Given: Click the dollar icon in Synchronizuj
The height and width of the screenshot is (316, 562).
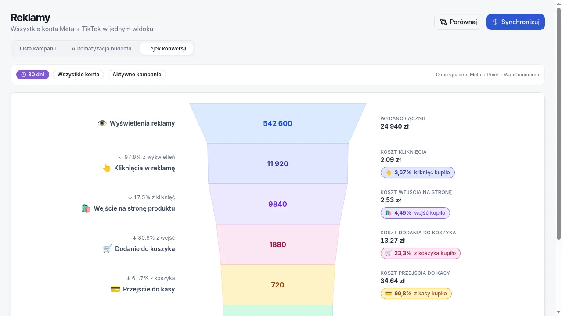Looking at the screenshot, I should (x=495, y=22).
